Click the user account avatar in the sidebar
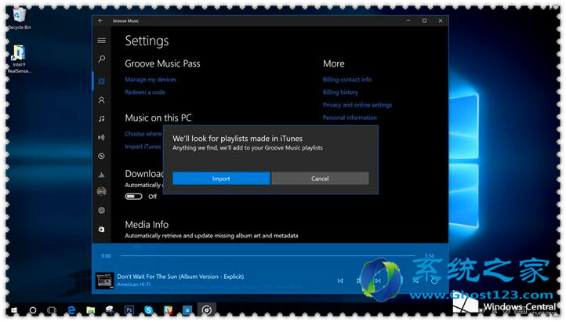 click(101, 191)
